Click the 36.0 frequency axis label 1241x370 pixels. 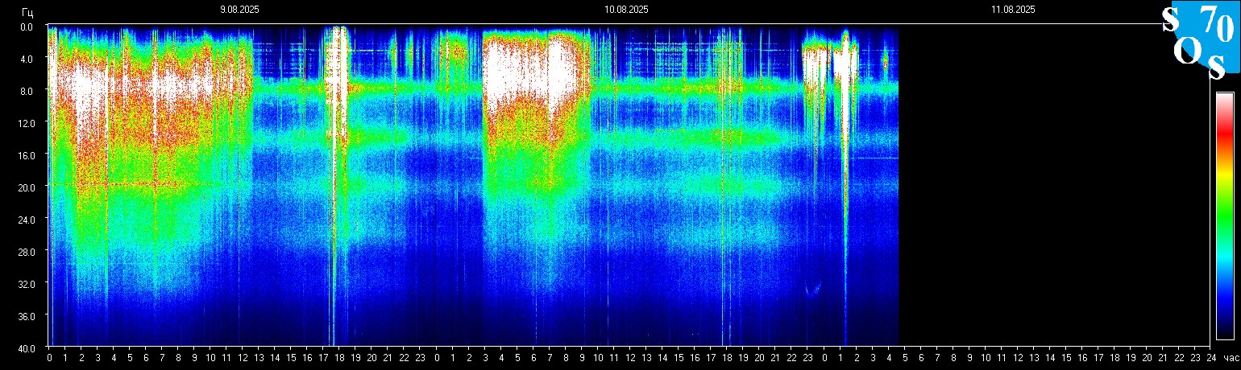click(25, 316)
